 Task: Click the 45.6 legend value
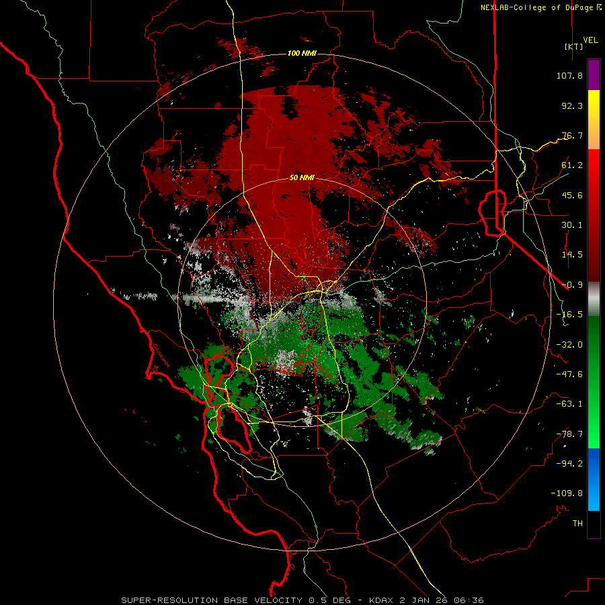(572, 195)
